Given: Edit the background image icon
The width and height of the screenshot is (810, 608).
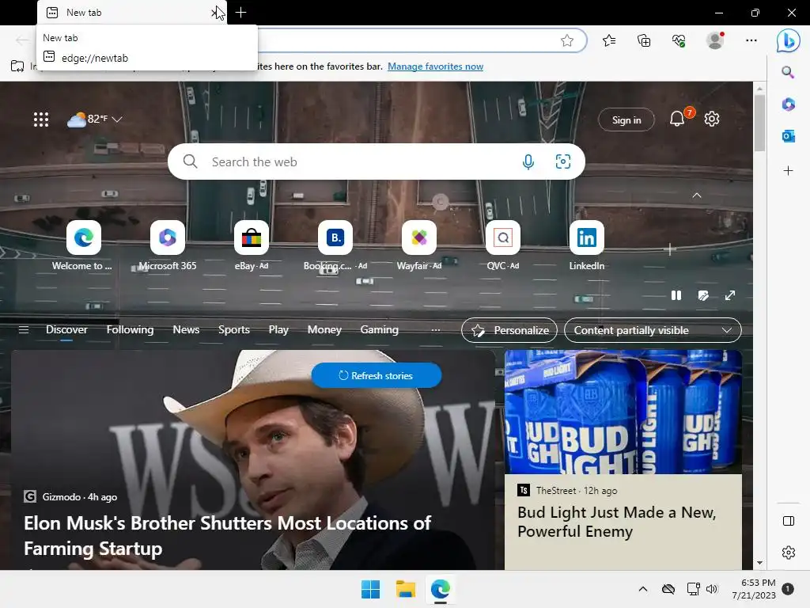Looking at the screenshot, I should coord(703,295).
